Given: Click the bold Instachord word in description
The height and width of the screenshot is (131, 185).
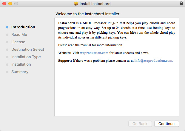Looking at the screenshot, I should pyautogui.click(x=66, y=23).
